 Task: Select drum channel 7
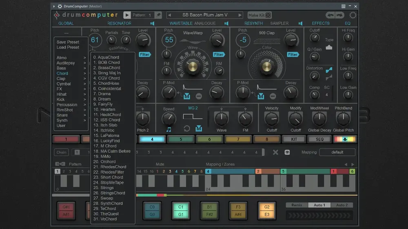238,139
